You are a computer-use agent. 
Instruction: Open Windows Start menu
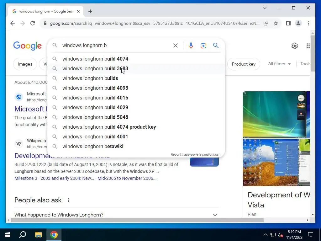[x=8, y=235]
